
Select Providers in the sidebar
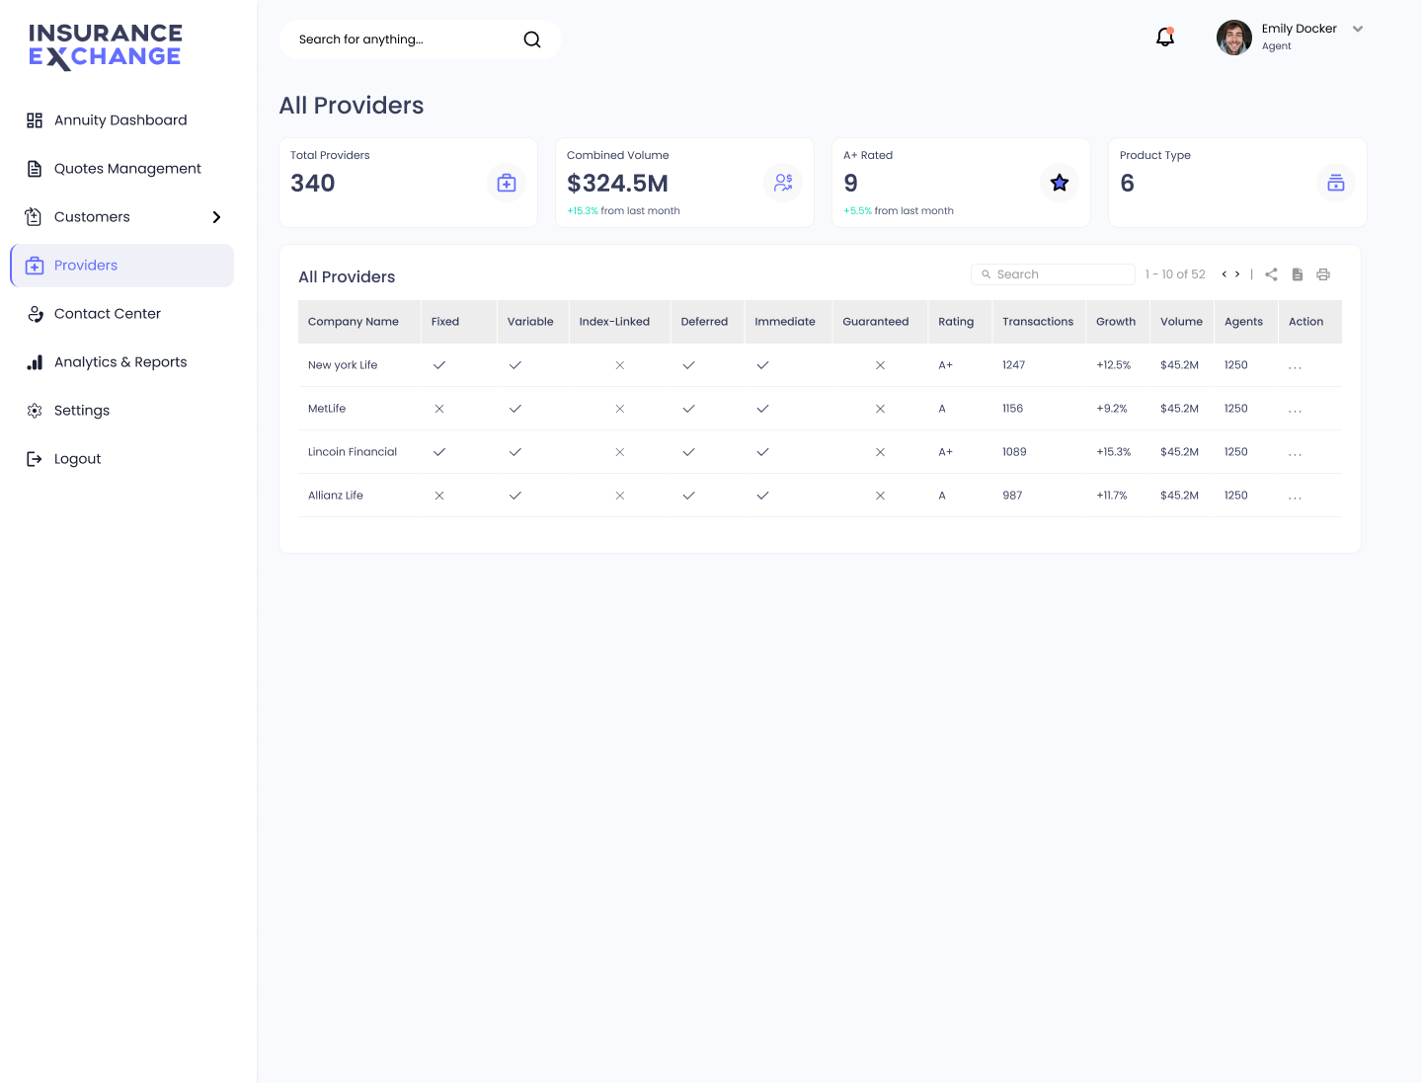[x=121, y=266]
